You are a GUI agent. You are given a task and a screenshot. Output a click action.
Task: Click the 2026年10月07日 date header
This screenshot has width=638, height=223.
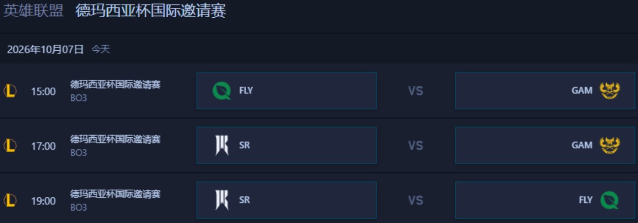click(x=45, y=49)
